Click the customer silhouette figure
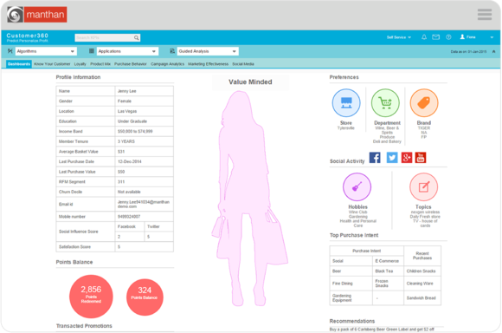 point(250,199)
